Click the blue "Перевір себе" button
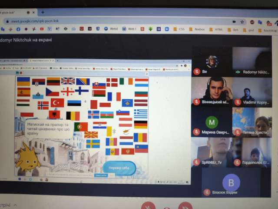The height and width of the screenshot is (209, 278). [x=119, y=168]
